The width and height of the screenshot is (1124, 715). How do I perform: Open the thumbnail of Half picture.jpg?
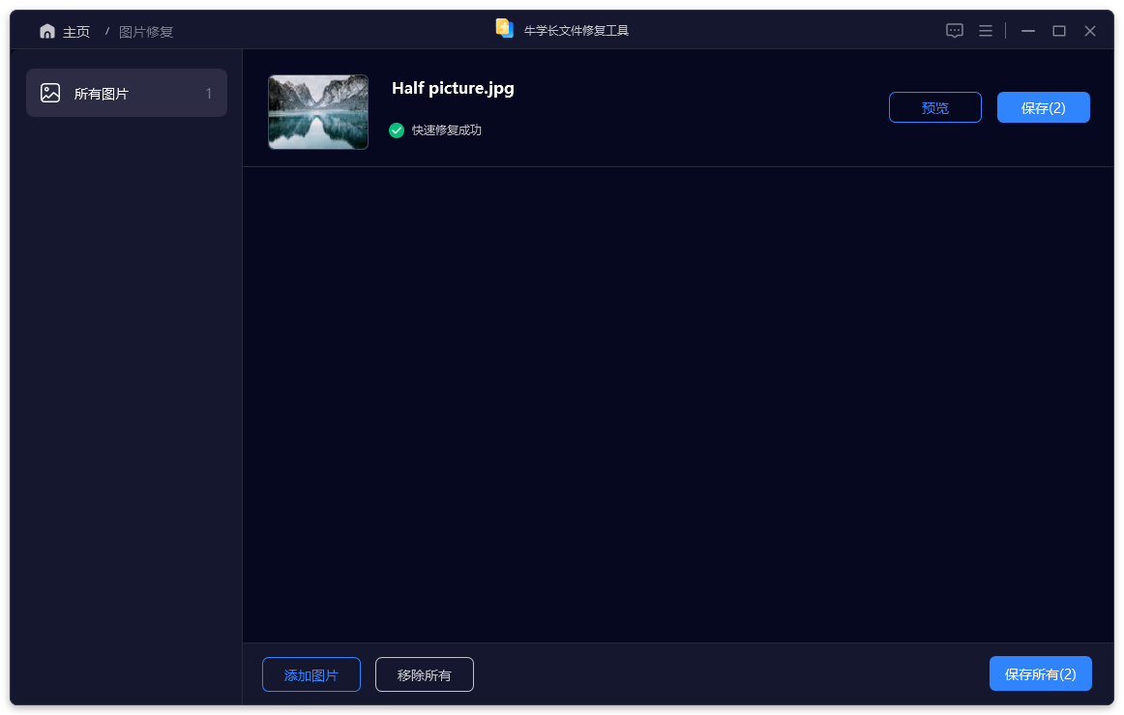[x=317, y=112]
